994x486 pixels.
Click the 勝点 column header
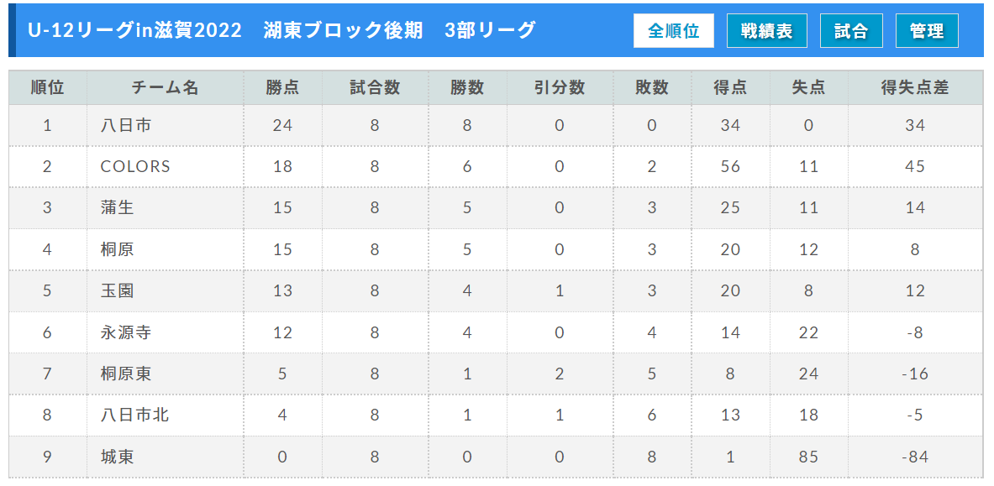pos(282,87)
